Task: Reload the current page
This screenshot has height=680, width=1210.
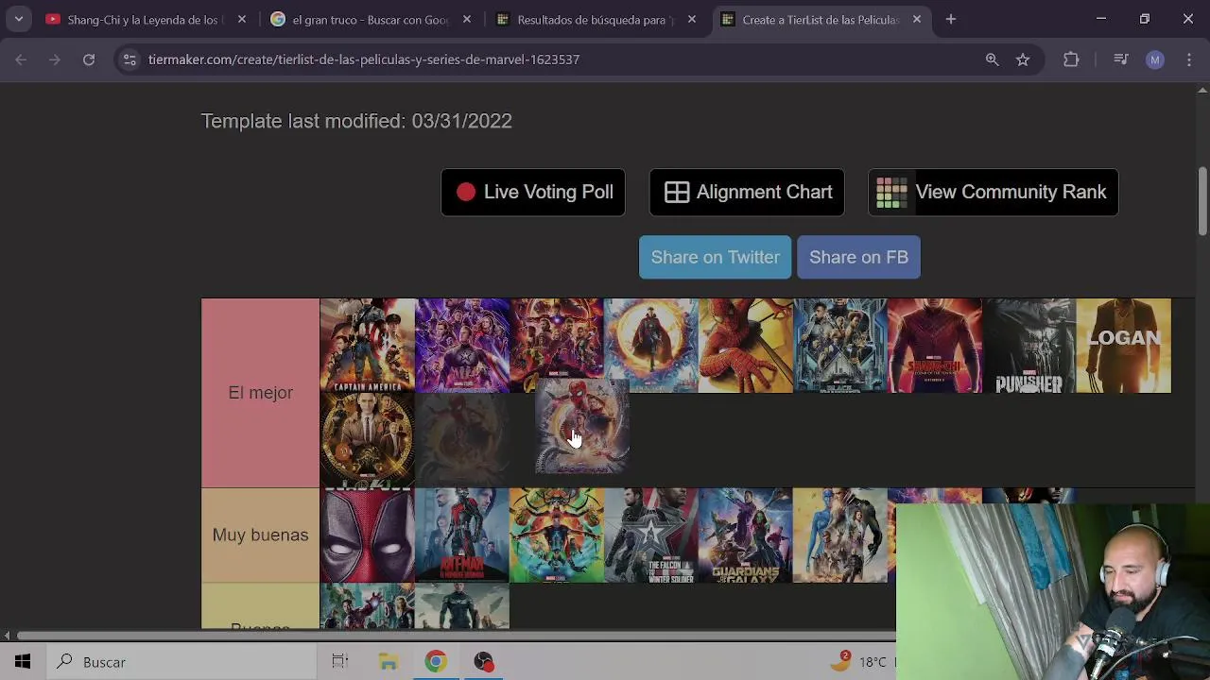Action: pos(89,59)
